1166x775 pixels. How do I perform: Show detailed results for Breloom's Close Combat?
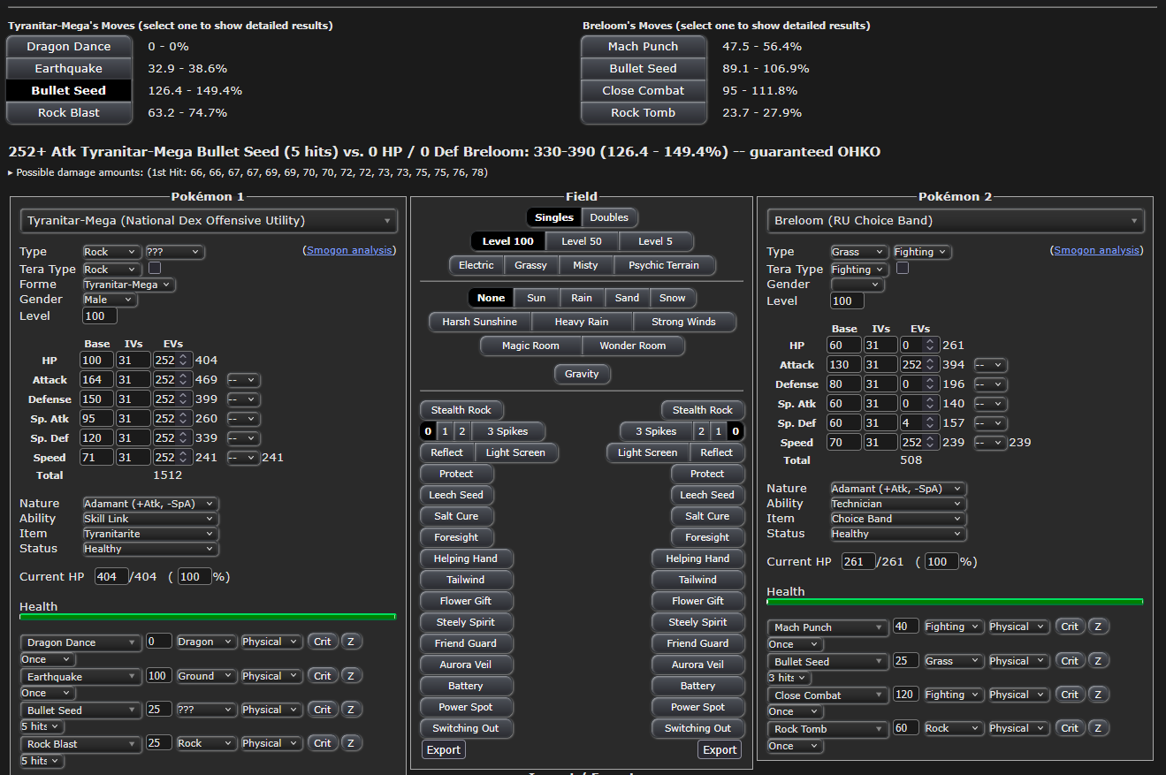pyautogui.click(x=644, y=91)
